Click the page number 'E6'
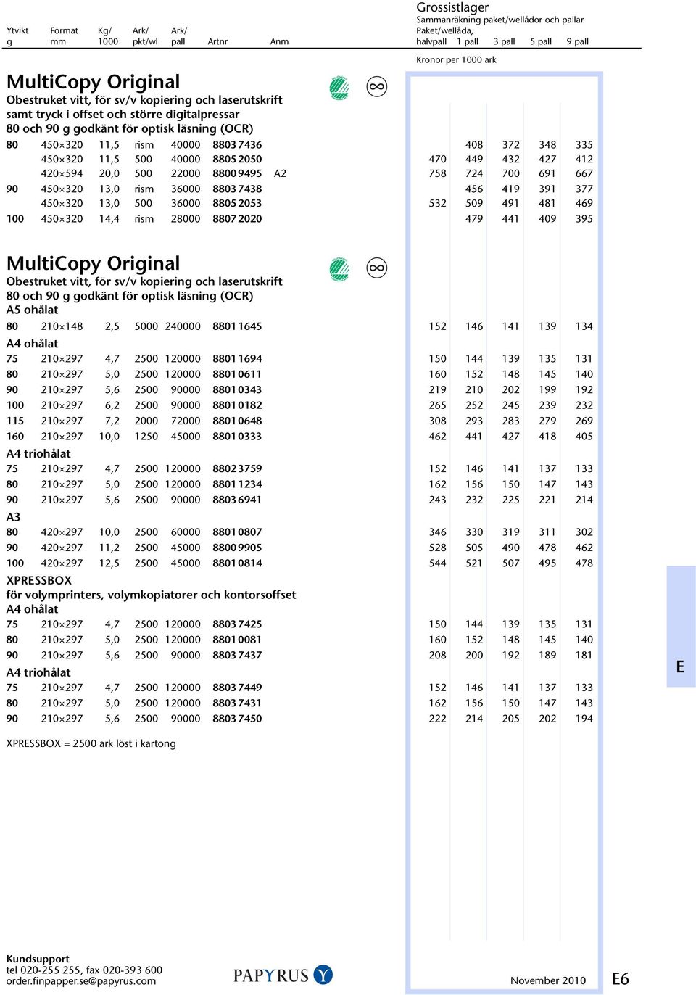This screenshot has height=995, width=696. click(x=621, y=979)
